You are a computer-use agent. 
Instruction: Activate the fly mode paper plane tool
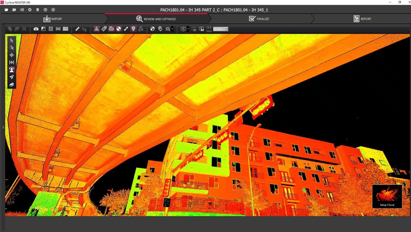12,77
